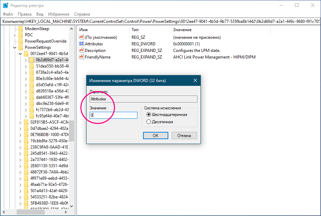
Task: Click the tree pane vertical scrollbar
Action: pyautogui.click(x=71, y=131)
